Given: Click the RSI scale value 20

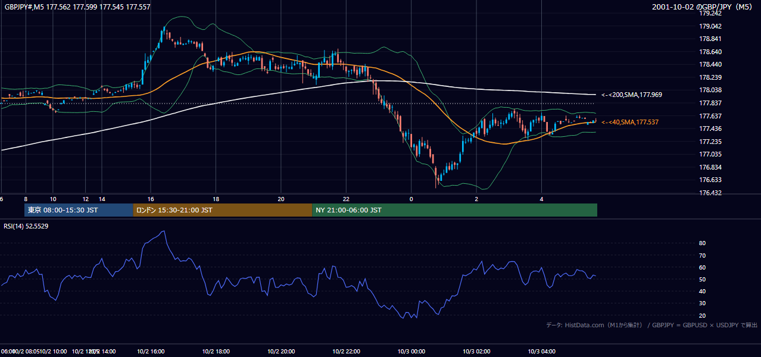Looking at the screenshot, I should [x=702, y=315].
